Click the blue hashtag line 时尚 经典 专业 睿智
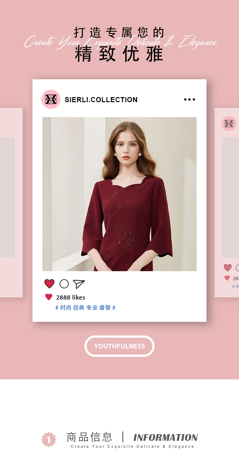 (85, 308)
